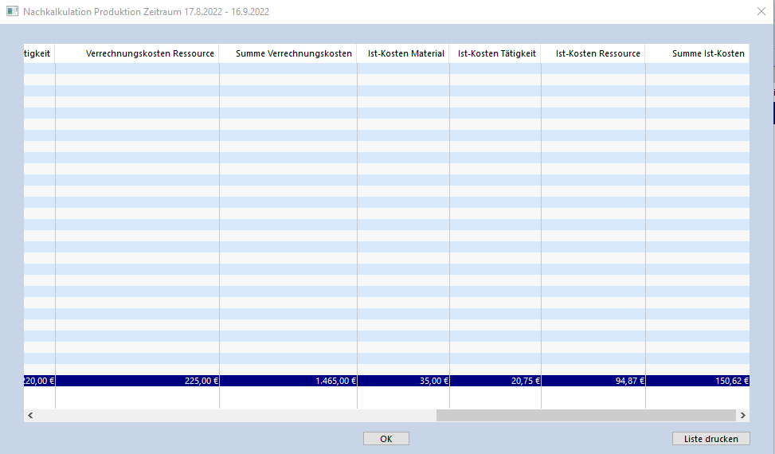
Task: Close the Nachkalkulation Produktion dialog
Action: point(761,11)
